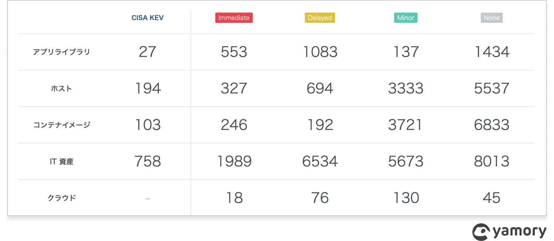Click the CISA KEV column header
Viewport: 554px width, 241px height.
coord(147,18)
